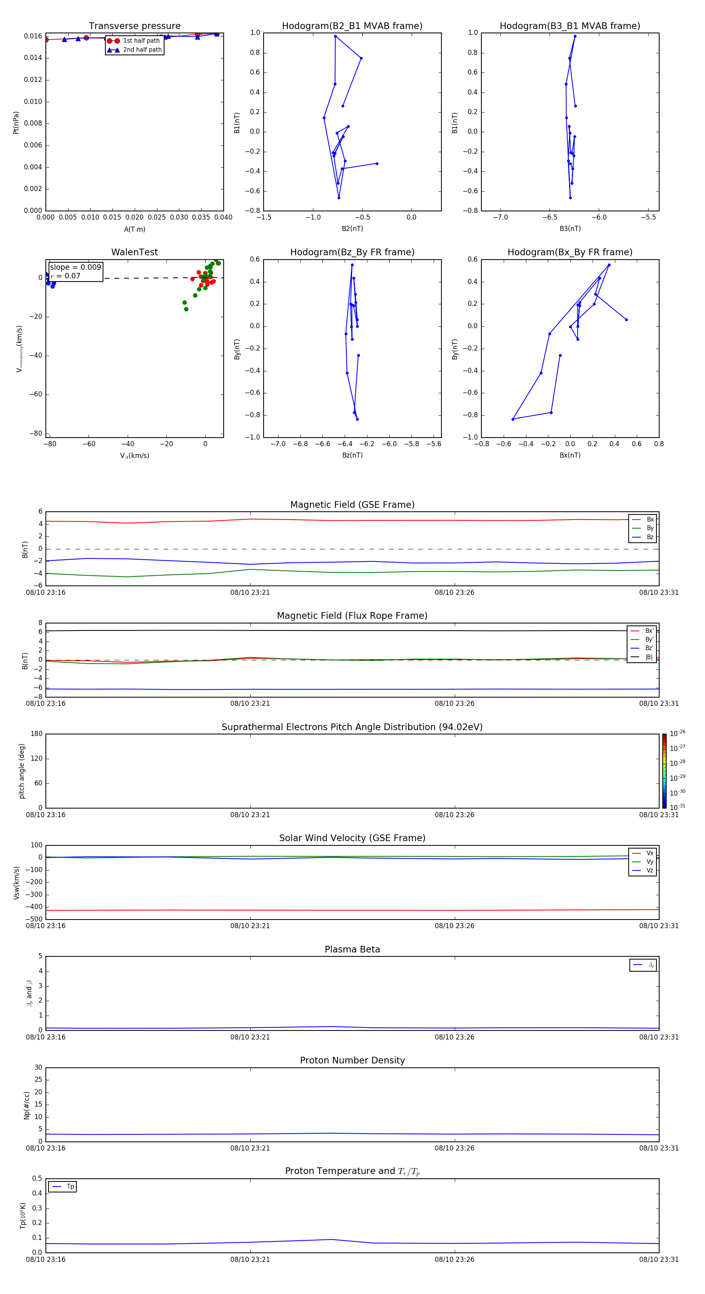Click the red Bx line in GSE plot
This screenshot has width=705, height=1294.
352,520
